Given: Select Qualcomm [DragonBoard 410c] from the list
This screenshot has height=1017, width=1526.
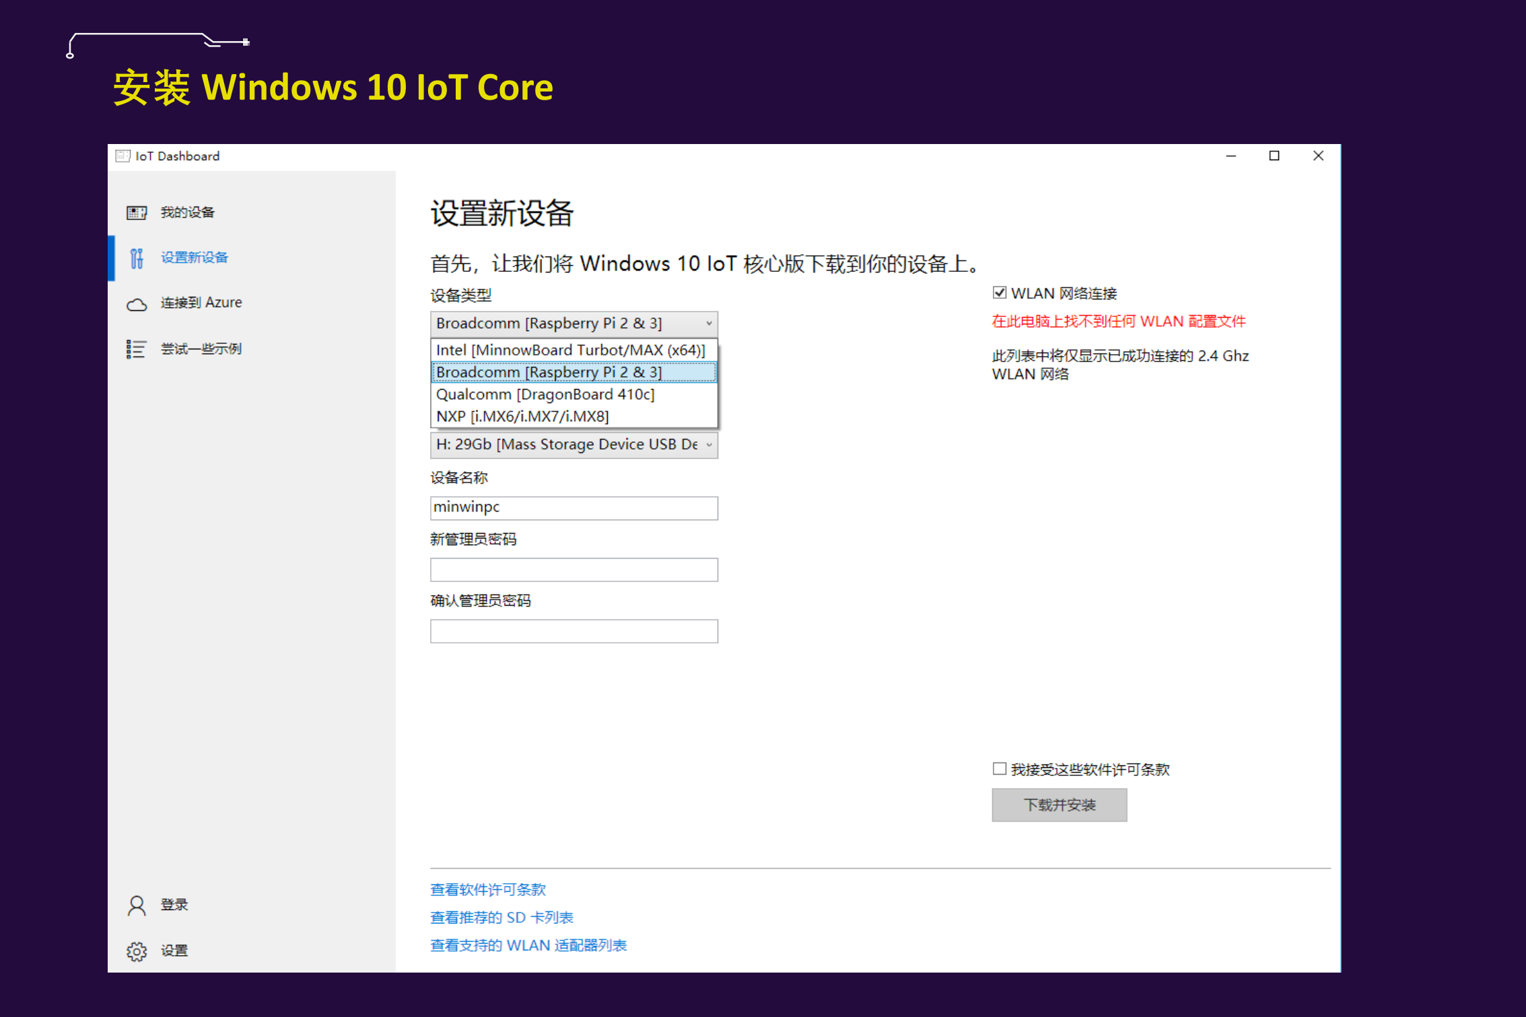Looking at the screenshot, I should (x=545, y=394).
